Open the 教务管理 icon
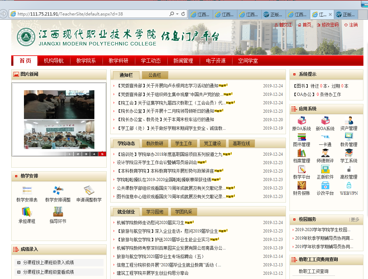368x279 pixels. pyautogui.click(x=349, y=137)
